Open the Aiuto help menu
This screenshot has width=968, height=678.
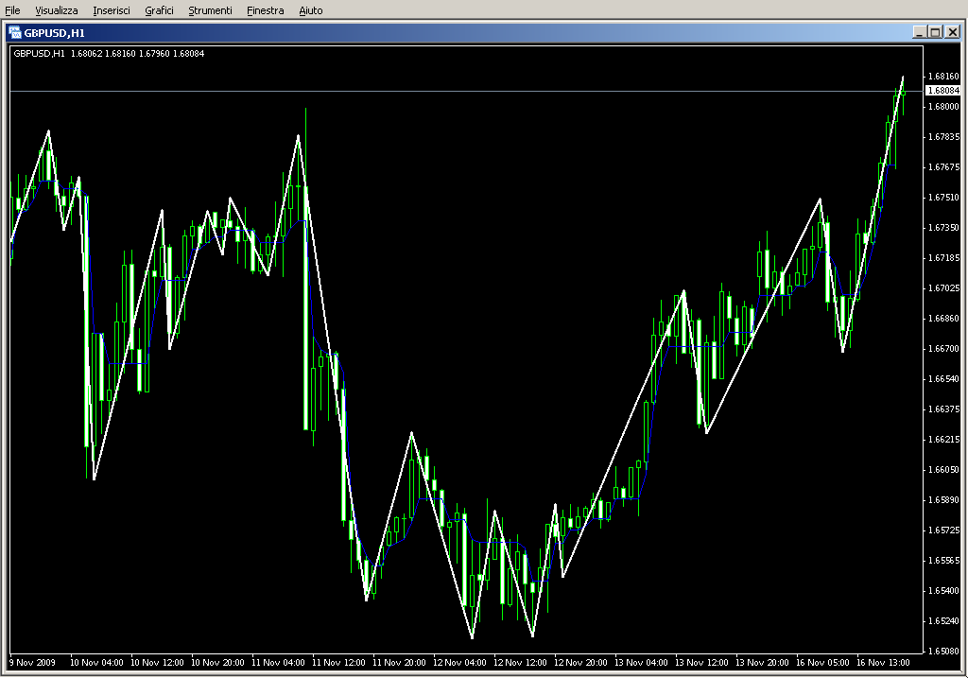pos(310,10)
